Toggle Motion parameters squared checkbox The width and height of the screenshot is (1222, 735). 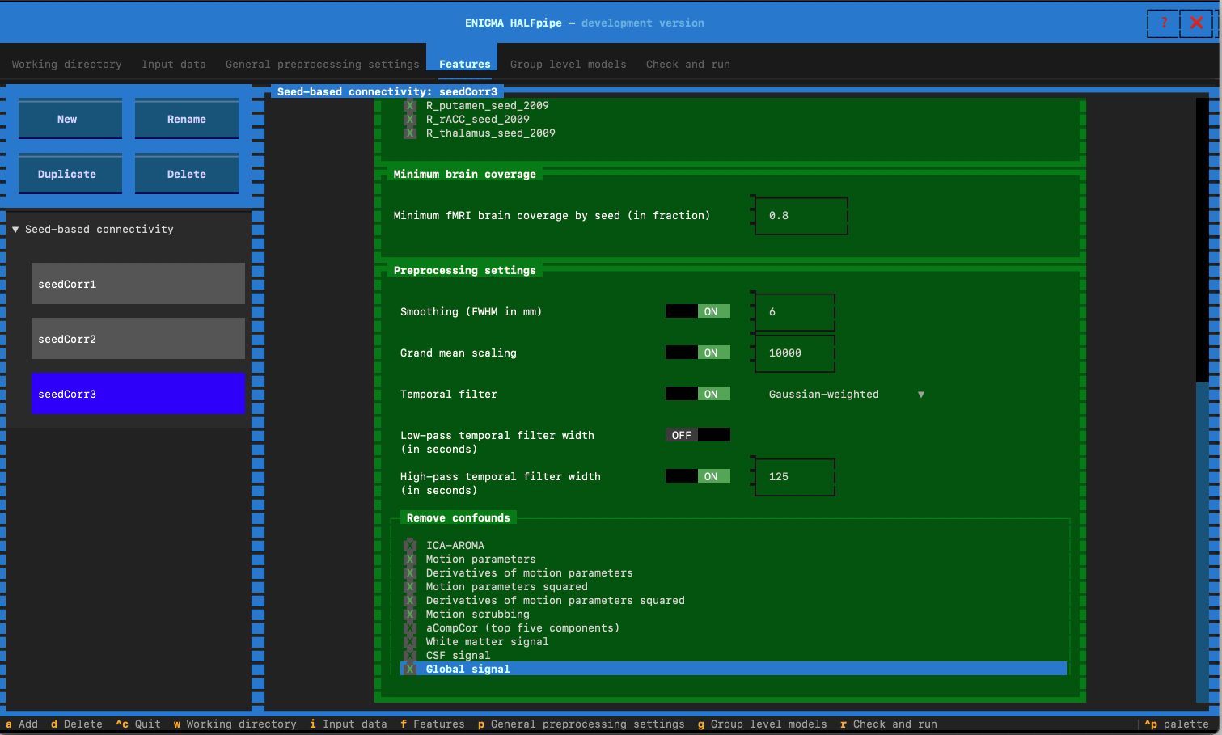tap(410, 587)
